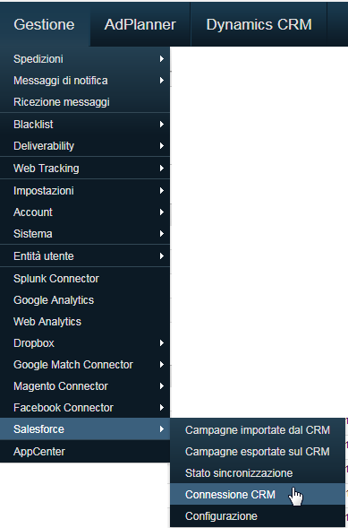348x528 pixels.
Task: Open Salesforce Configurazione
Action: pos(258,515)
